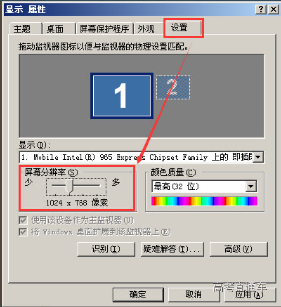Click the 屏幕分辨率 slider thumb

[x=69, y=186]
